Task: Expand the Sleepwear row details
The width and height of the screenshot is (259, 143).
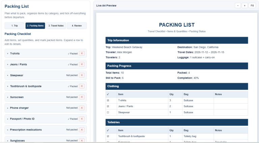Action: [x=8, y=75]
